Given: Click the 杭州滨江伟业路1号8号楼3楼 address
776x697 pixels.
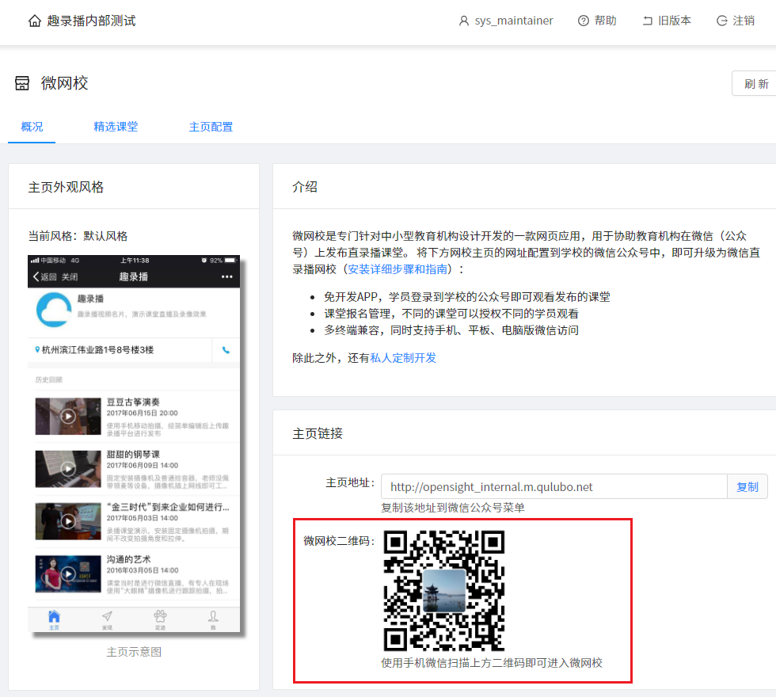Looking at the screenshot, I should 97,350.
